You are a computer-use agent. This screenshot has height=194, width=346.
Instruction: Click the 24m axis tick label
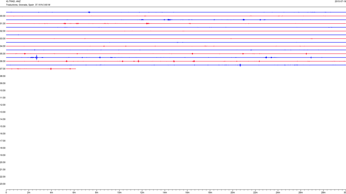[x=278, y=193]
